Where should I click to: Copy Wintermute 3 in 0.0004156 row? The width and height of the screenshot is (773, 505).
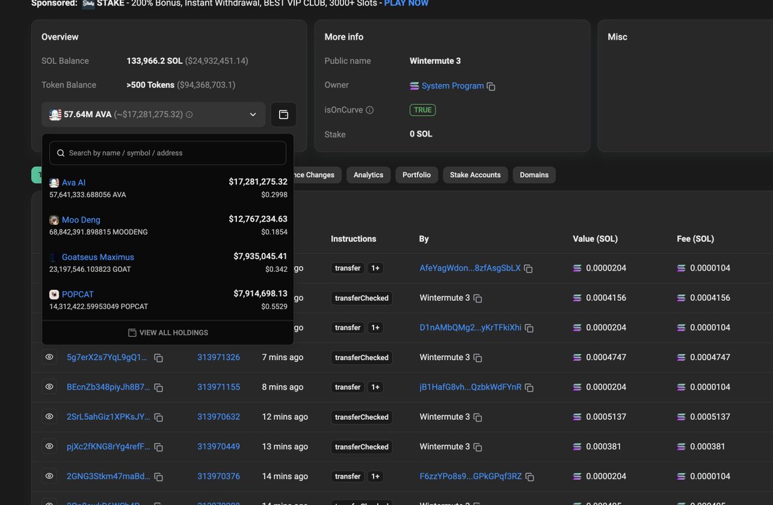477,298
